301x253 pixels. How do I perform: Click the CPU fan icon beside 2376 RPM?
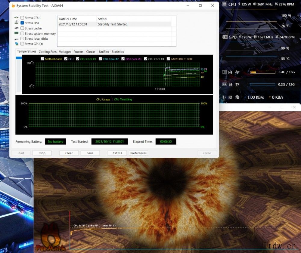click(x=276, y=4)
